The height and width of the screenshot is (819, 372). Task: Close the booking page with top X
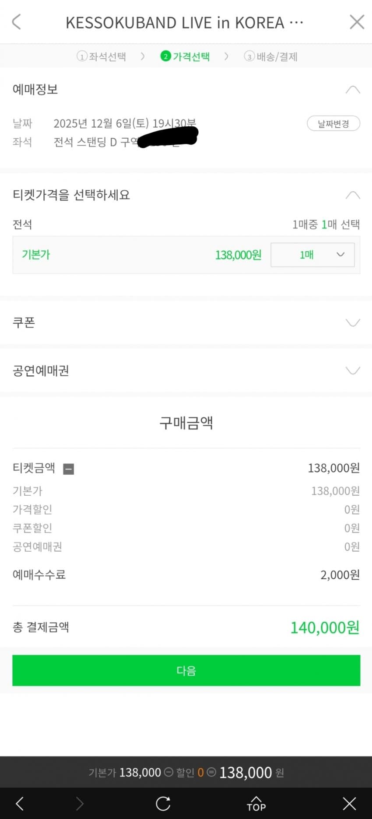coord(357,22)
